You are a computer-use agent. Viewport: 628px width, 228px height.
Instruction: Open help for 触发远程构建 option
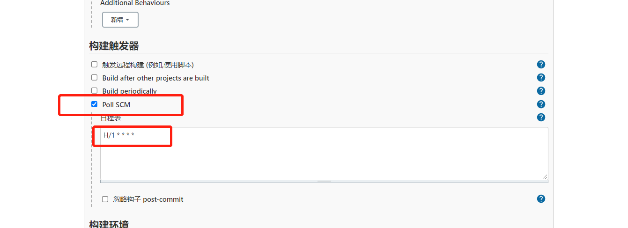tap(541, 65)
